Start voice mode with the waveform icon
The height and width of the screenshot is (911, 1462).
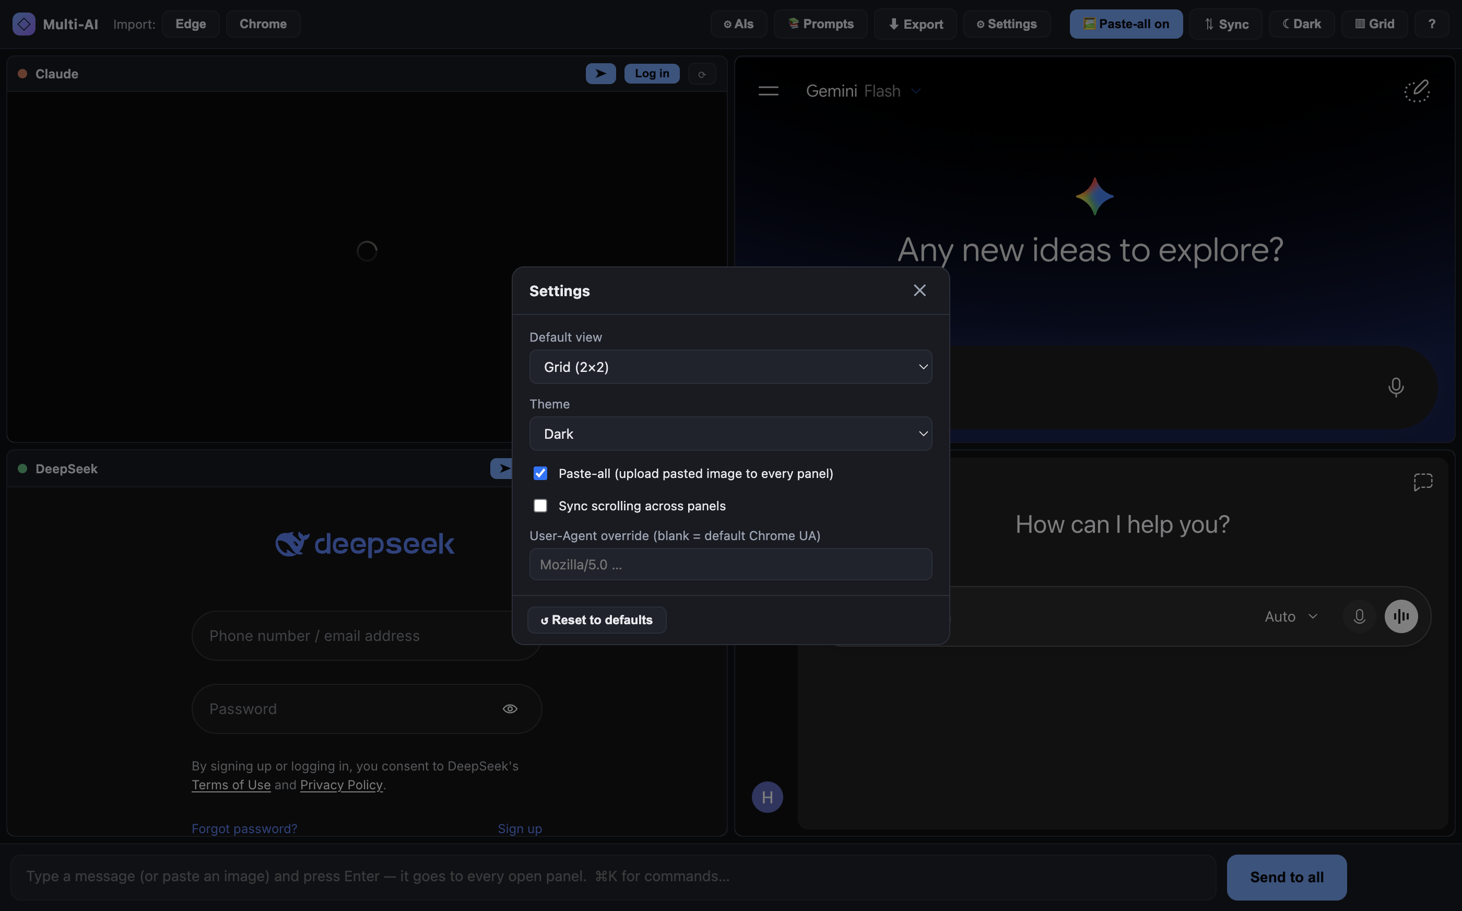(x=1401, y=616)
